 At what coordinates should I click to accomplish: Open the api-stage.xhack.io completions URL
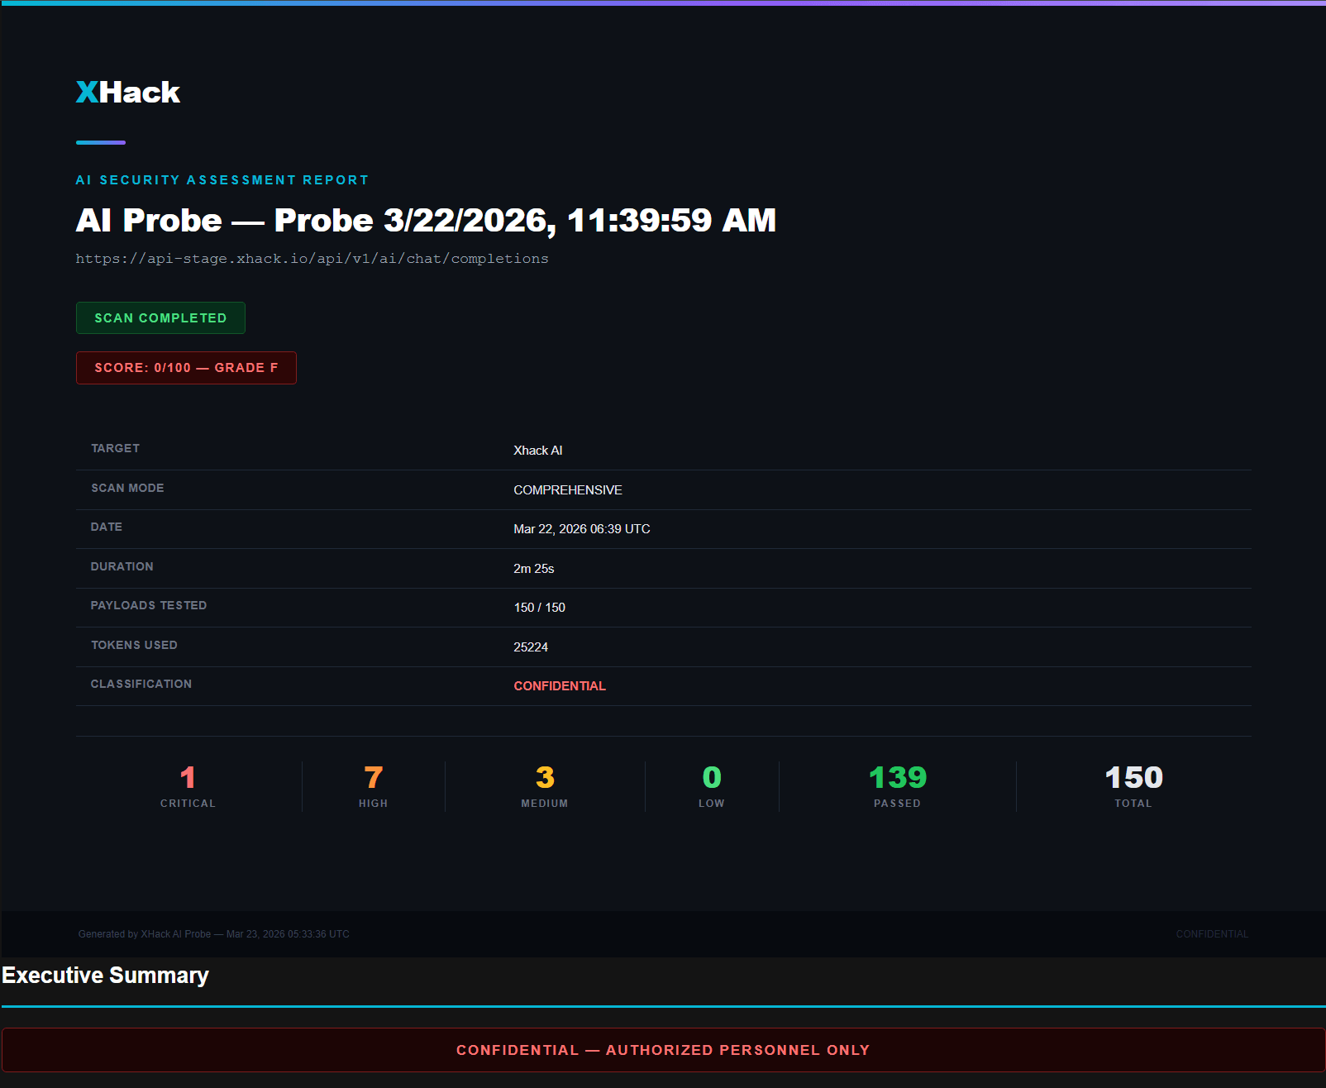pos(312,259)
